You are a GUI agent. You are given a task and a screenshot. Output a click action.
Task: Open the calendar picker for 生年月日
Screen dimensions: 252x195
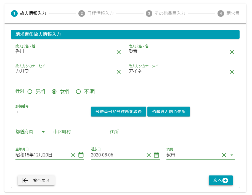click(x=81, y=155)
